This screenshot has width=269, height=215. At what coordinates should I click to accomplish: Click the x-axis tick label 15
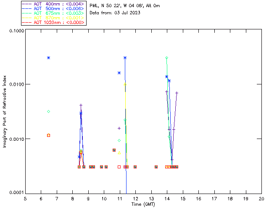click(x=183, y=199)
